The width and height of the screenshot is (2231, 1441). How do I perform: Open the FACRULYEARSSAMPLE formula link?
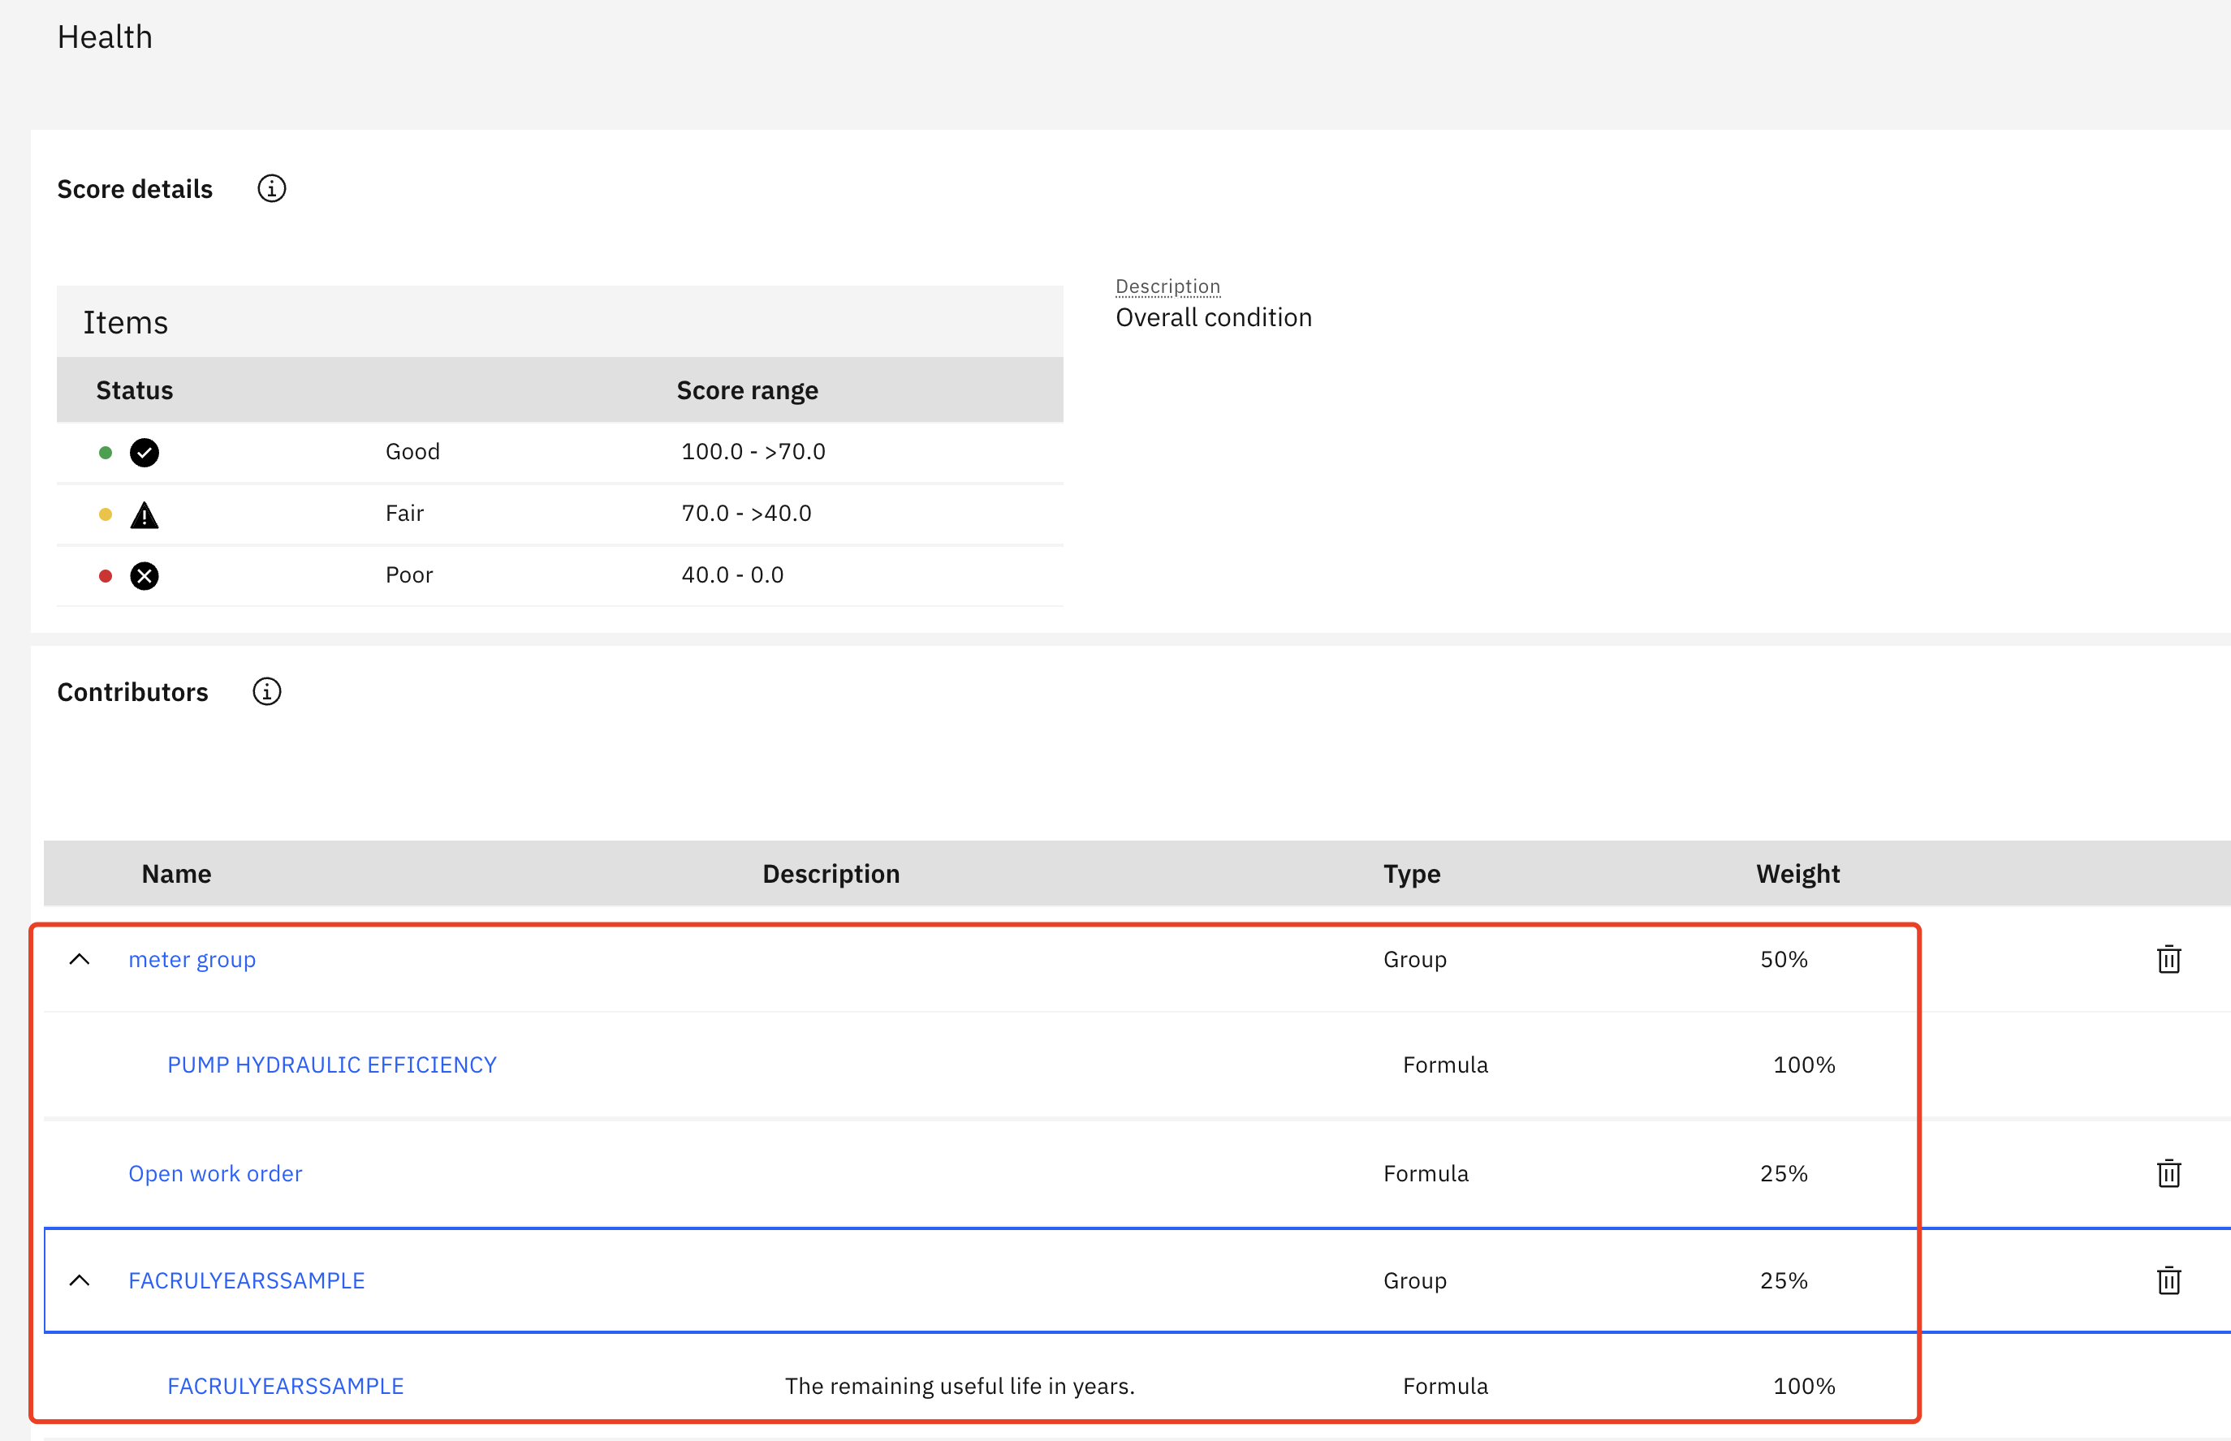[x=286, y=1386]
